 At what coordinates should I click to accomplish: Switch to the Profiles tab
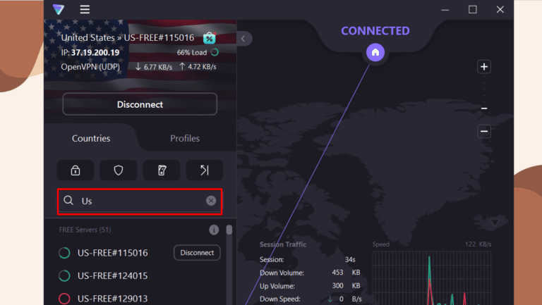(x=185, y=138)
